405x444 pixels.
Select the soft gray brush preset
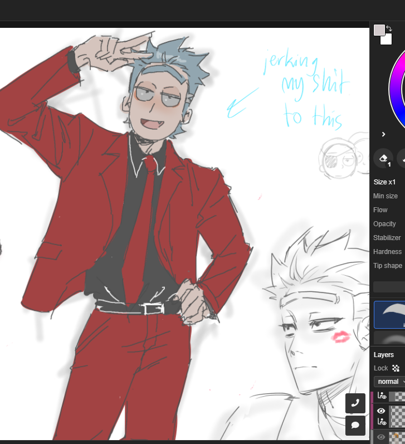390,338
